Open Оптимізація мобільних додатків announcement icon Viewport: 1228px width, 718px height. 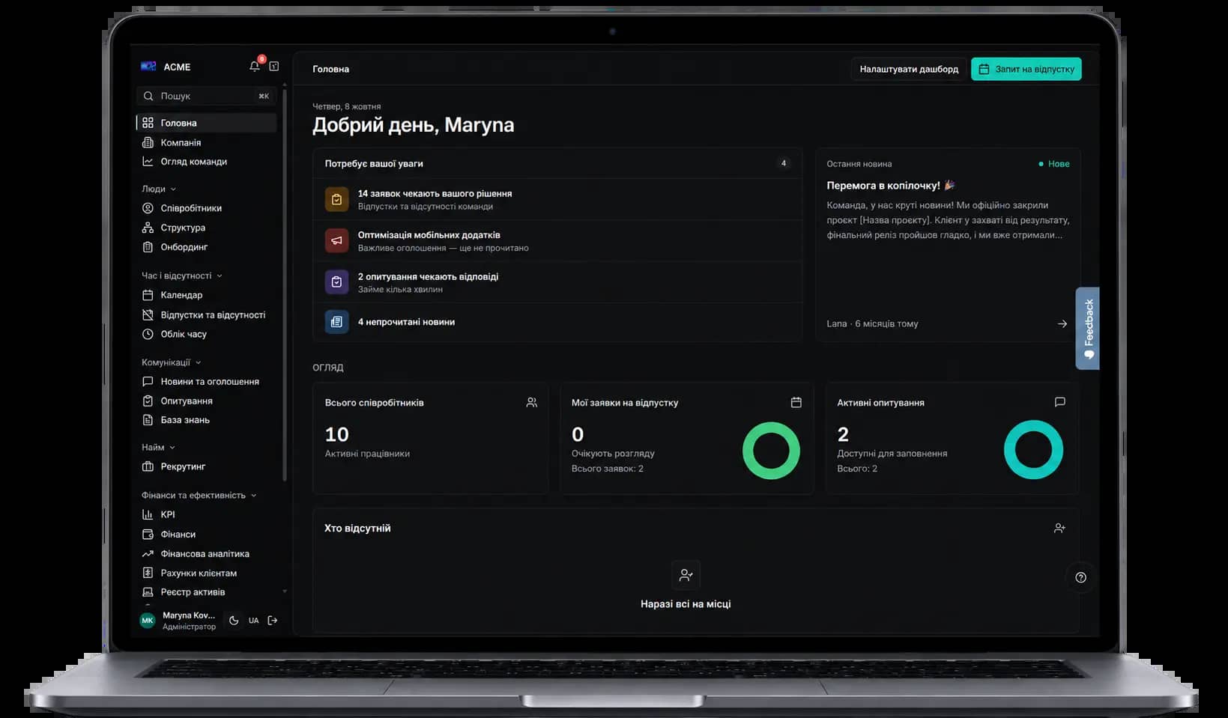(336, 240)
